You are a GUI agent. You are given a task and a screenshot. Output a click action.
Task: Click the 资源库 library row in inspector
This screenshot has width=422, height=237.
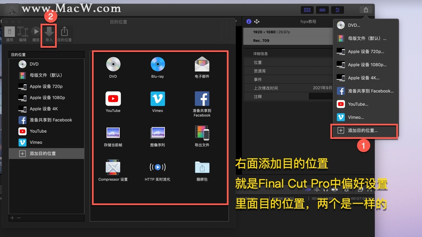point(288,71)
